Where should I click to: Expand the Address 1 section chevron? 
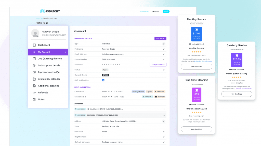(x=164, y=109)
